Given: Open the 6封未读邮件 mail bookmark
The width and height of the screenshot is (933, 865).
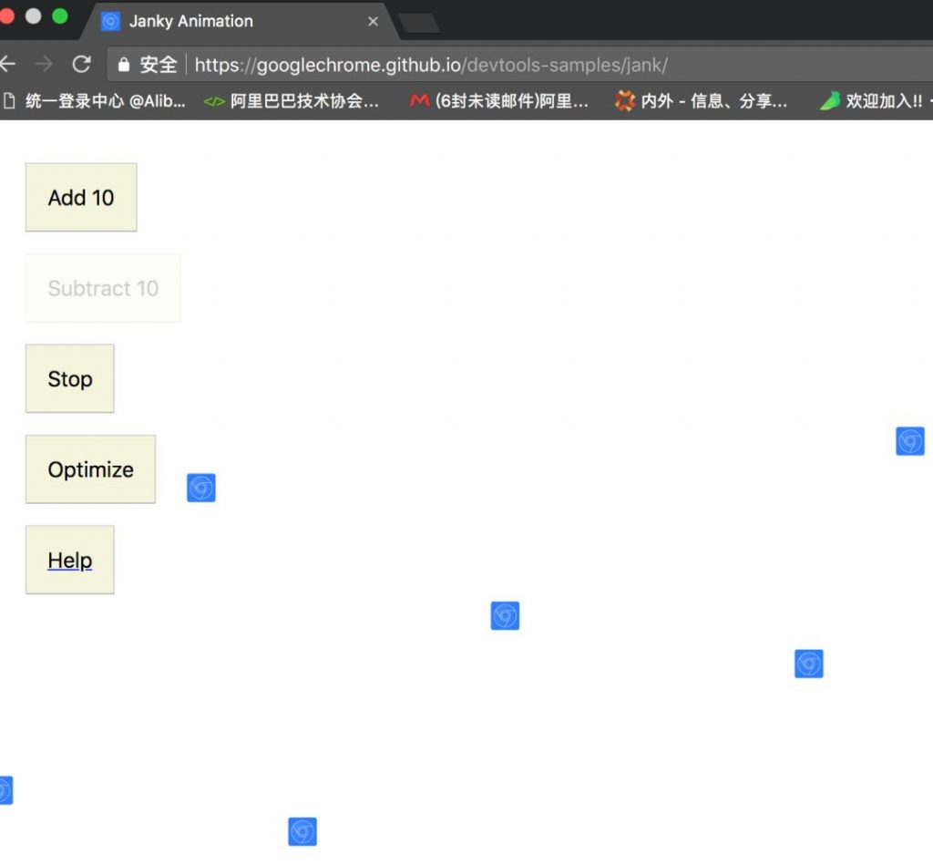Looking at the screenshot, I should click(x=499, y=101).
